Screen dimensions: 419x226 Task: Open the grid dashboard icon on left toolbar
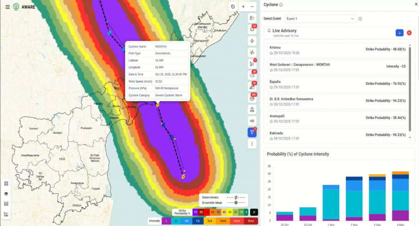click(x=7, y=184)
